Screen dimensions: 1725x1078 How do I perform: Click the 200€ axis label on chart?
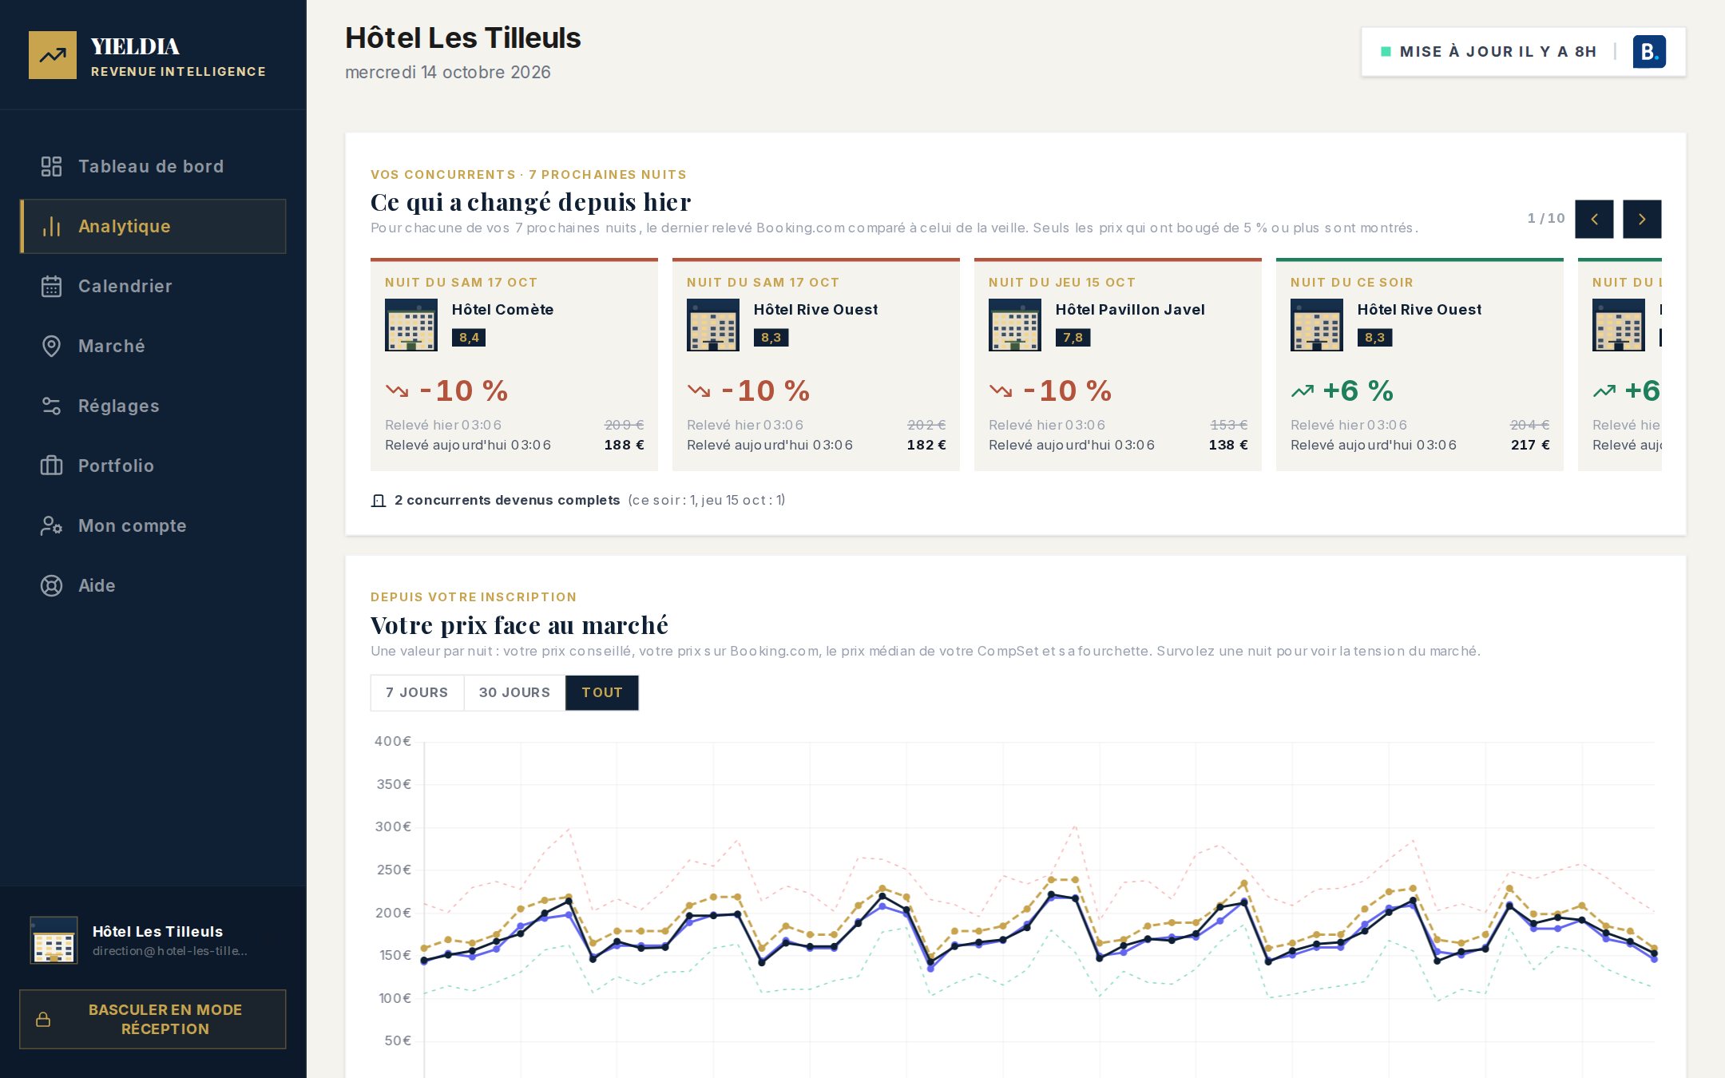pos(393,913)
